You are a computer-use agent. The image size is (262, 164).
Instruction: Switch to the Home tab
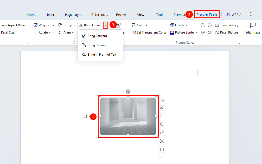pos(32,15)
